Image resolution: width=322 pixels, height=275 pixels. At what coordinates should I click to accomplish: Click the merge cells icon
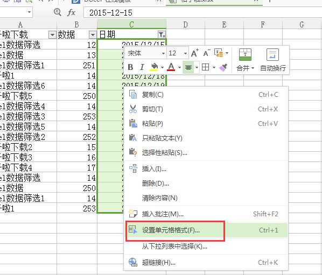click(x=245, y=54)
